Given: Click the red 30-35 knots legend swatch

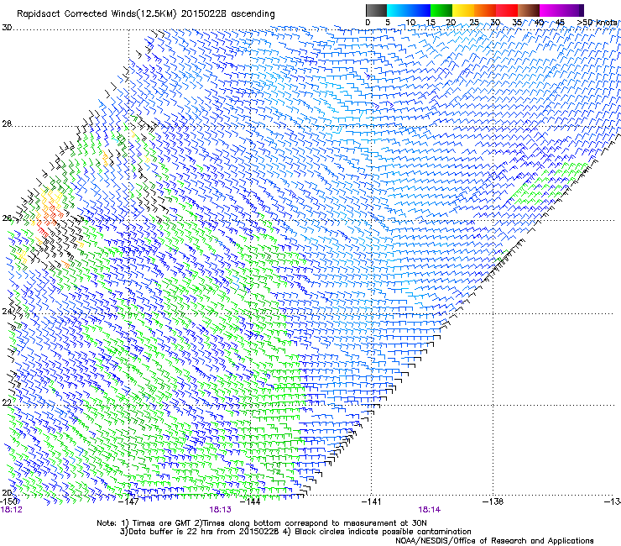Looking at the screenshot, I should click(x=507, y=10).
